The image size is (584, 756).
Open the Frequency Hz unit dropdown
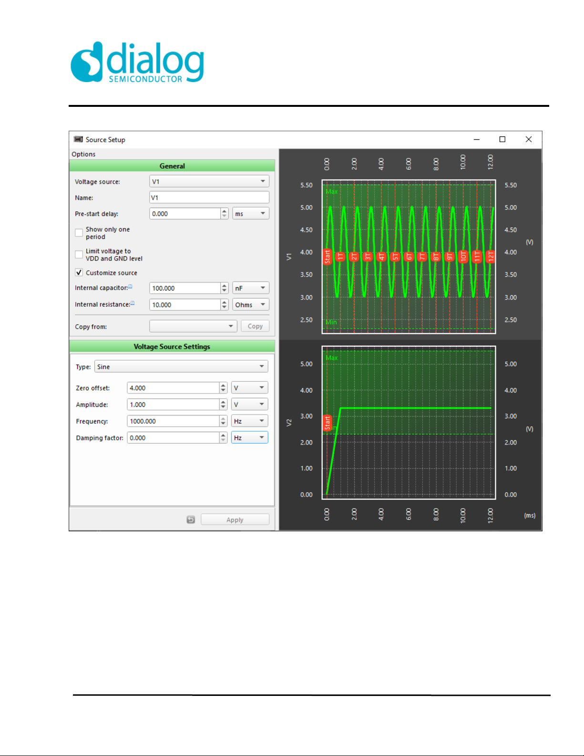[x=249, y=421]
